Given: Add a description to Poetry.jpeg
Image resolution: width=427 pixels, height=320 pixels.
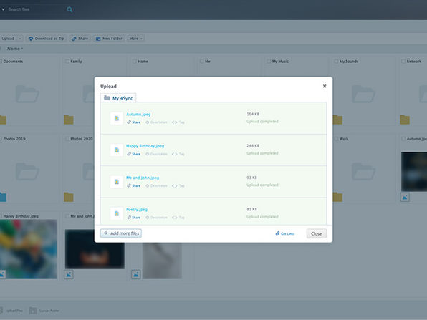Looking at the screenshot, I should (156, 218).
